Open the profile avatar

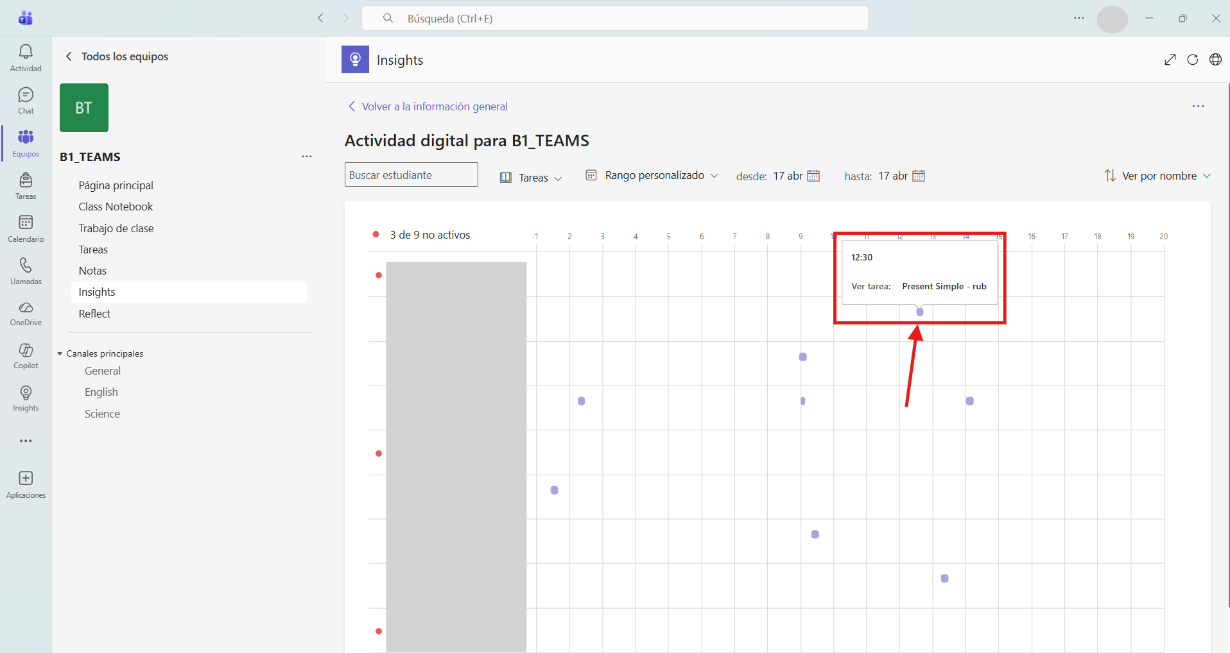click(1112, 19)
